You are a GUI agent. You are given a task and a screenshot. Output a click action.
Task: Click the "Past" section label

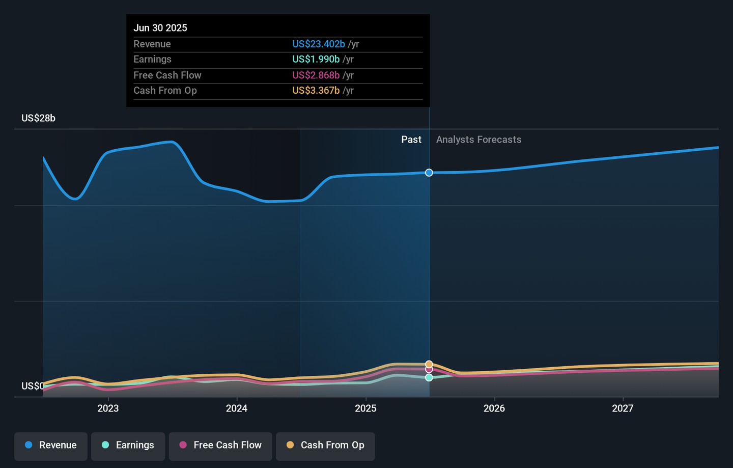pos(411,140)
